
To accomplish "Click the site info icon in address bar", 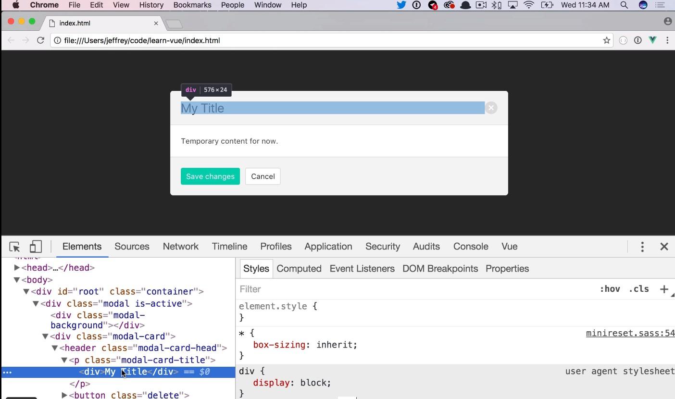I will click(x=57, y=40).
